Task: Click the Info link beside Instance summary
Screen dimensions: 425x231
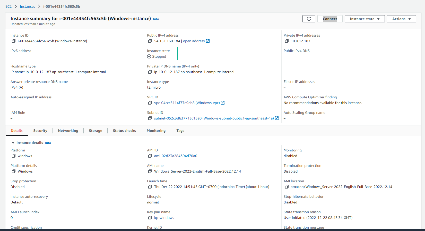Action: (156, 19)
